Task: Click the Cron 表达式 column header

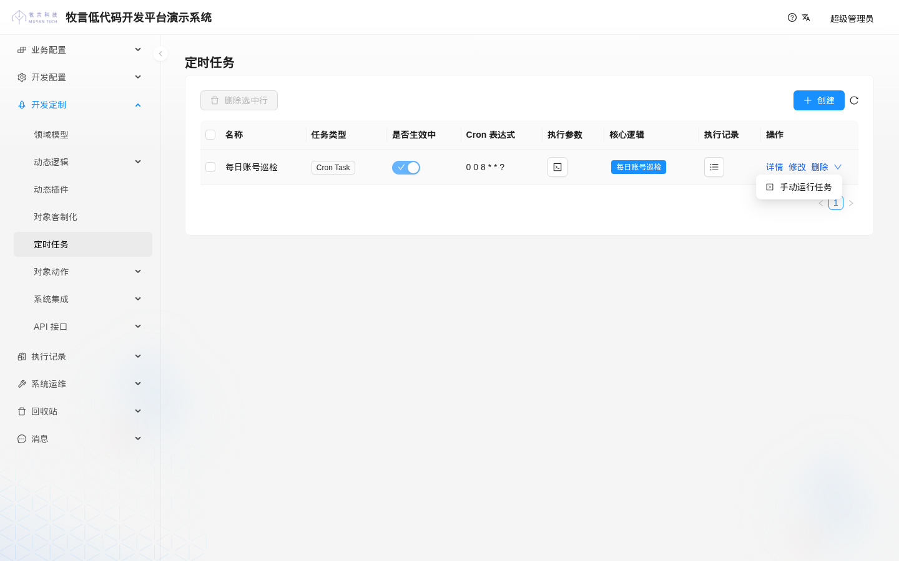Action: point(491,135)
